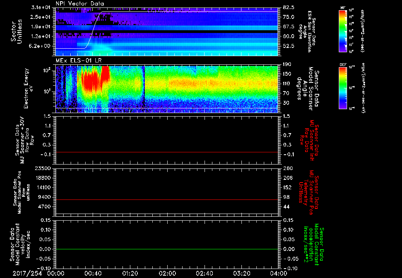Click the 'NF' color bar heading

[343, 8]
